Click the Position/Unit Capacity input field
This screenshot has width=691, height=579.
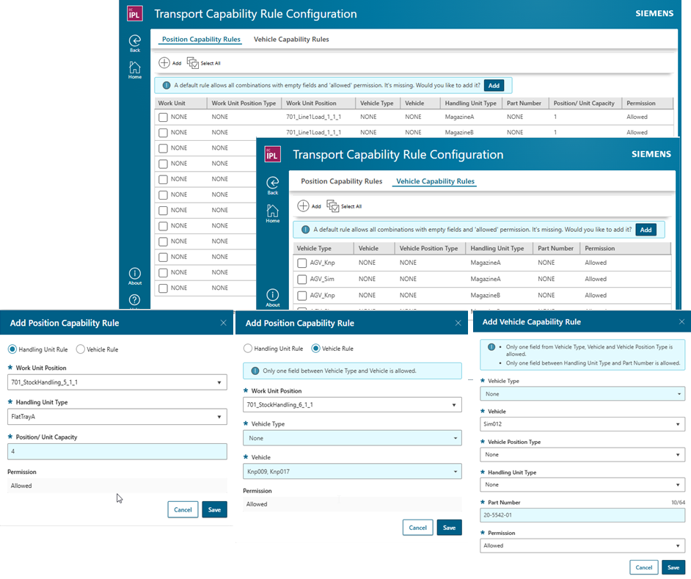pyautogui.click(x=117, y=451)
